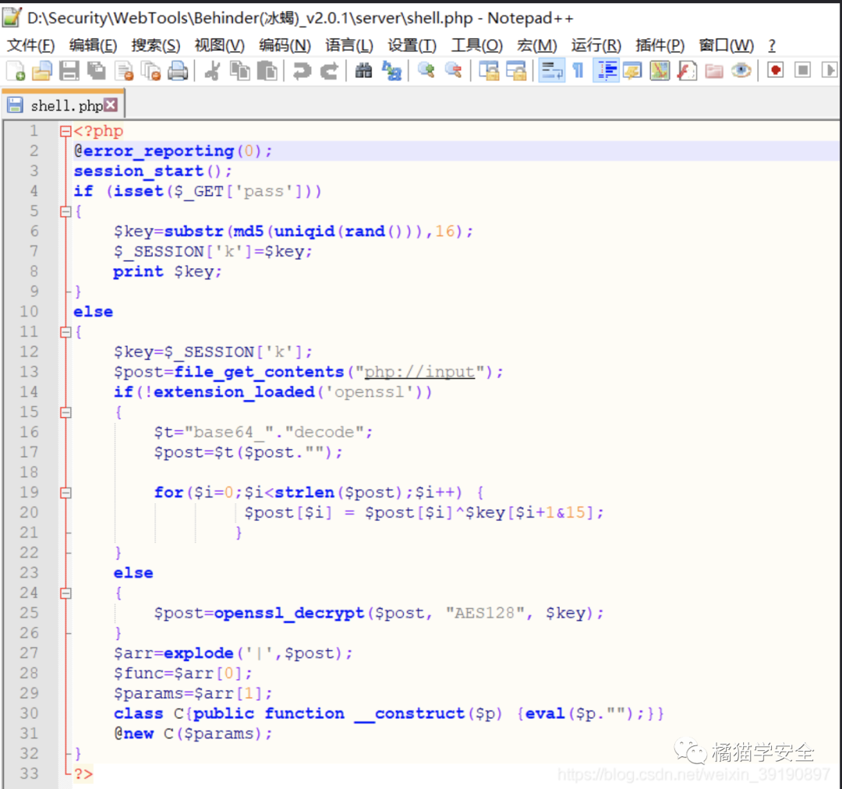Image resolution: width=842 pixels, height=789 pixels.
Task: Click line number 33 in the margin
Action: click(x=29, y=773)
